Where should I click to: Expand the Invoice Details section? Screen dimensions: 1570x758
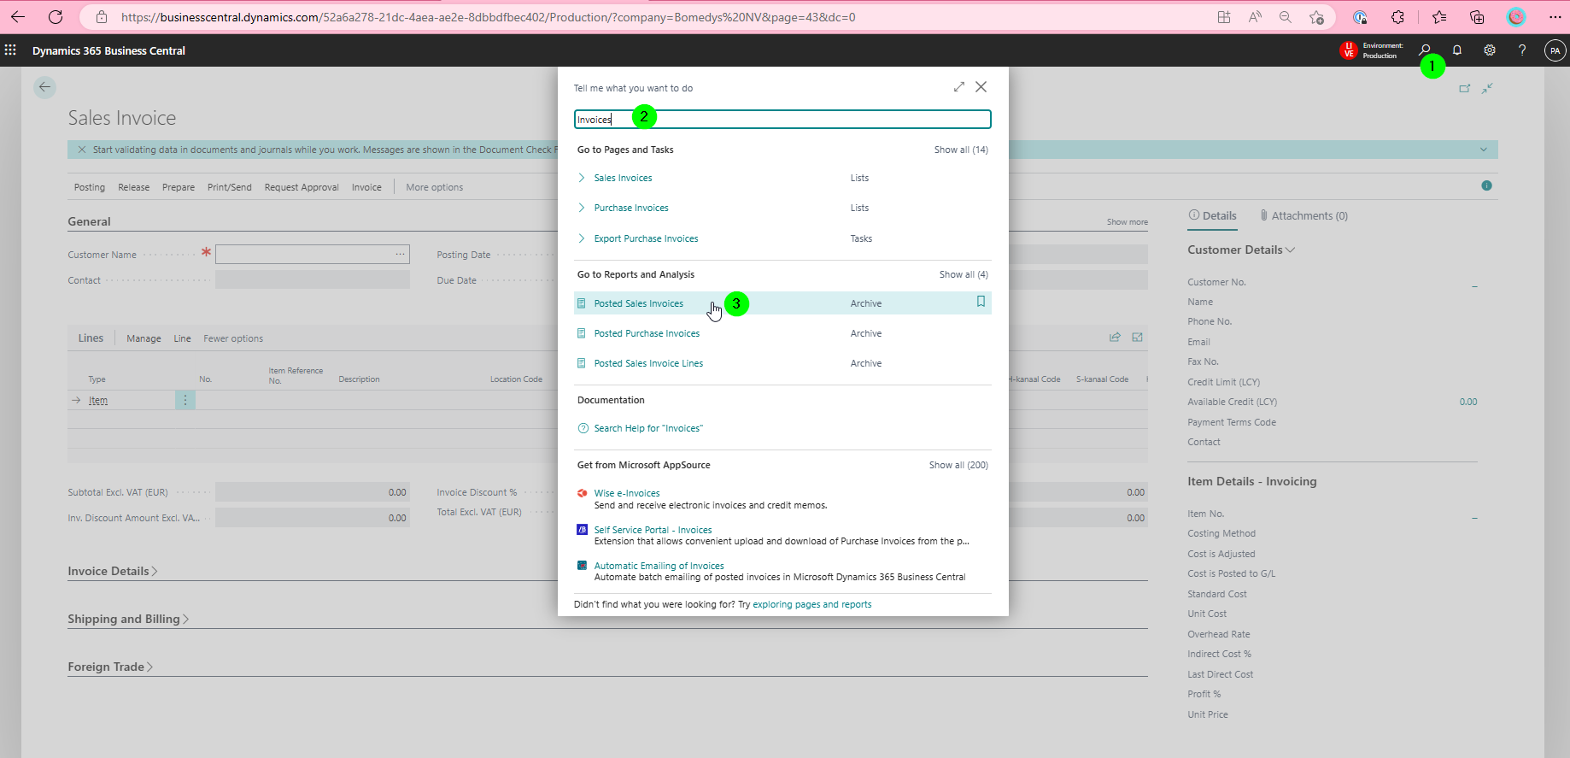coord(112,571)
